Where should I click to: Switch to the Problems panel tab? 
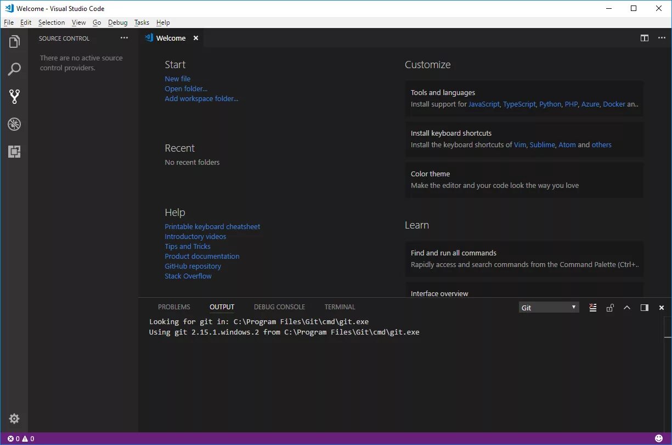tap(174, 307)
